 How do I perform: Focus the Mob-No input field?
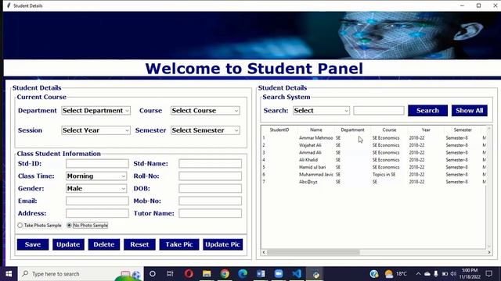pyautogui.click(x=211, y=201)
